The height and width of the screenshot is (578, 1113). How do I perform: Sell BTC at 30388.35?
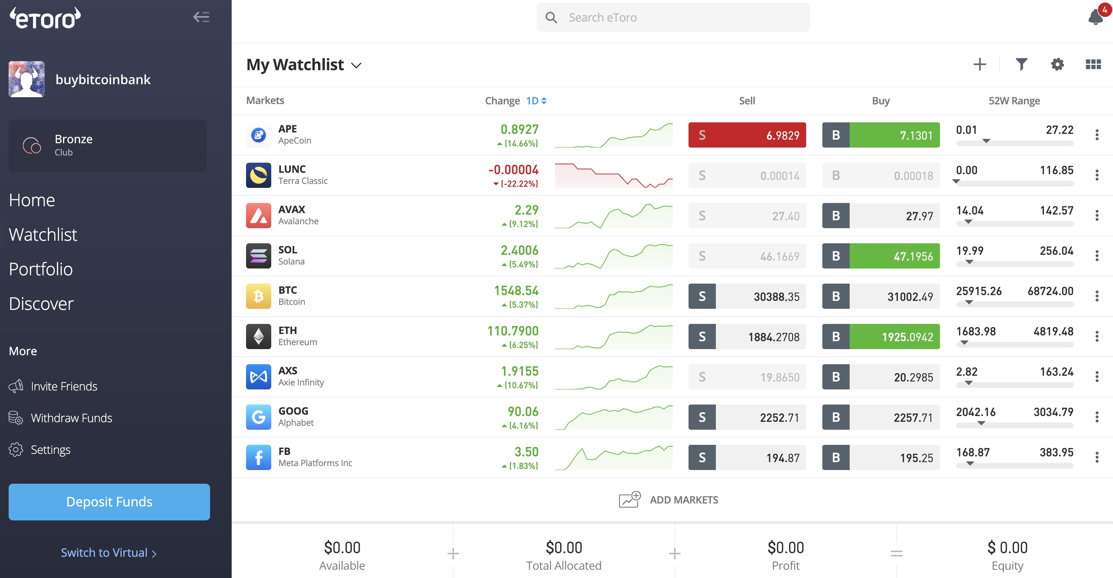(747, 296)
